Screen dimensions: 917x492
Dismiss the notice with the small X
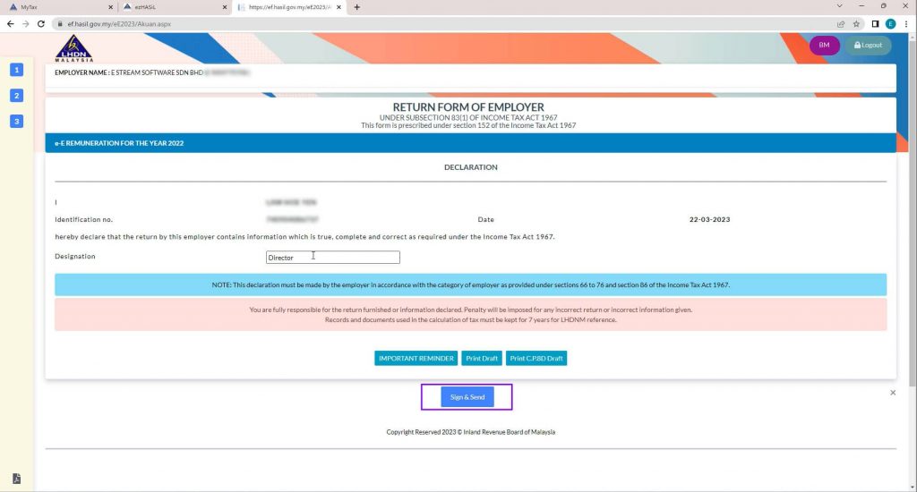click(x=893, y=393)
